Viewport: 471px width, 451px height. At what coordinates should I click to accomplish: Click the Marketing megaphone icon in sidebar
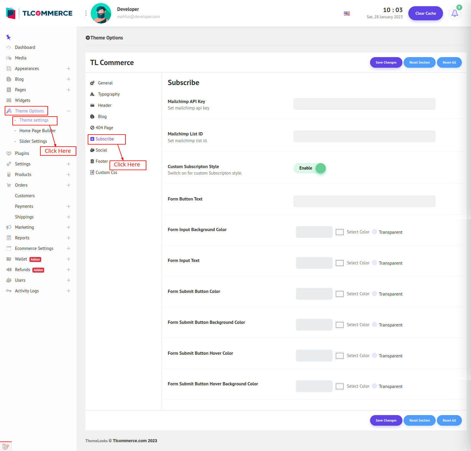(9, 227)
